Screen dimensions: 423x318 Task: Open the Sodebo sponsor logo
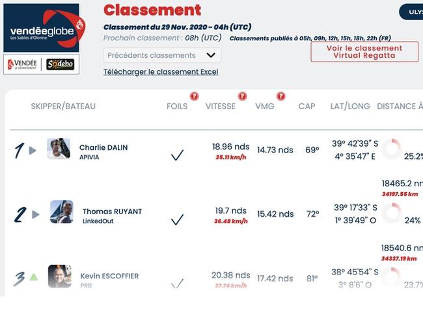tap(60, 64)
